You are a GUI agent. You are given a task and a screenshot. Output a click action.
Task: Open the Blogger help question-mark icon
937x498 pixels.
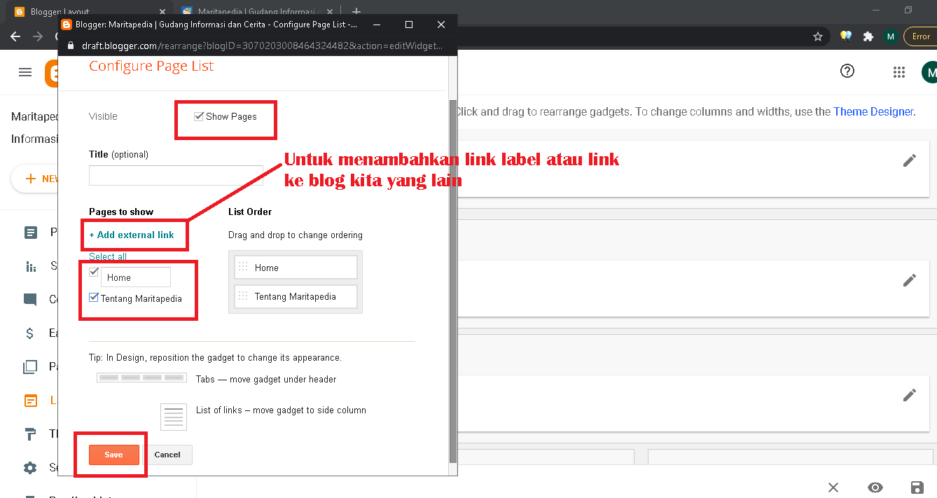(x=847, y=71)
